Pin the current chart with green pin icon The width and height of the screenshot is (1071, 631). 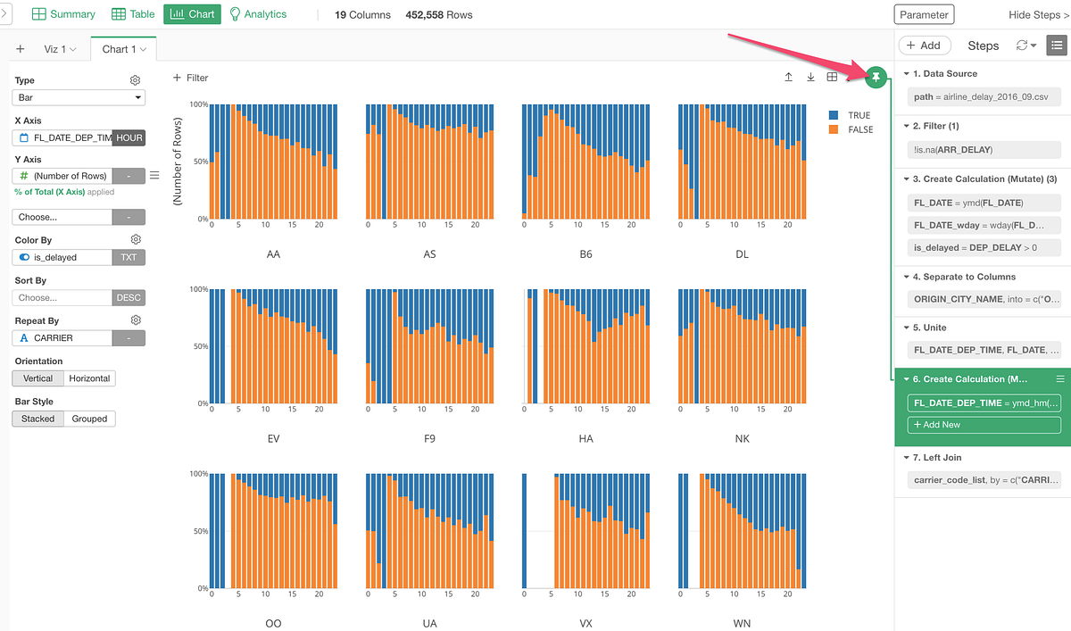876,78
